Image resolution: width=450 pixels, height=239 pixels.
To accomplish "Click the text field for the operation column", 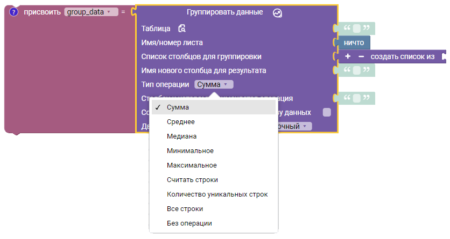I will (356, 98).
